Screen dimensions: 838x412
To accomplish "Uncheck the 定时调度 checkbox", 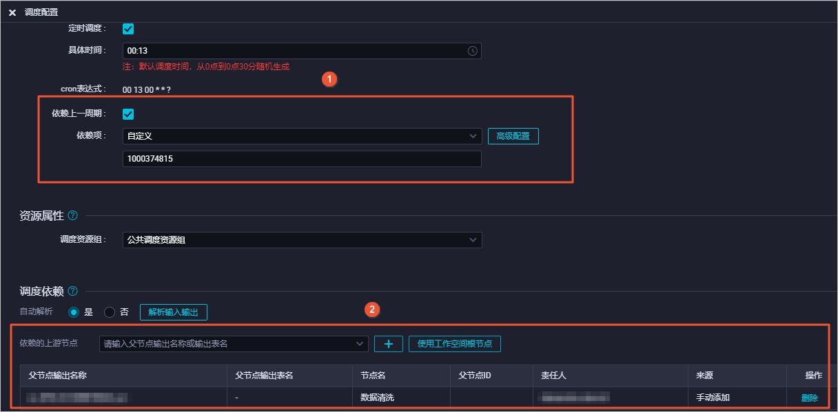I will point(128,29).
